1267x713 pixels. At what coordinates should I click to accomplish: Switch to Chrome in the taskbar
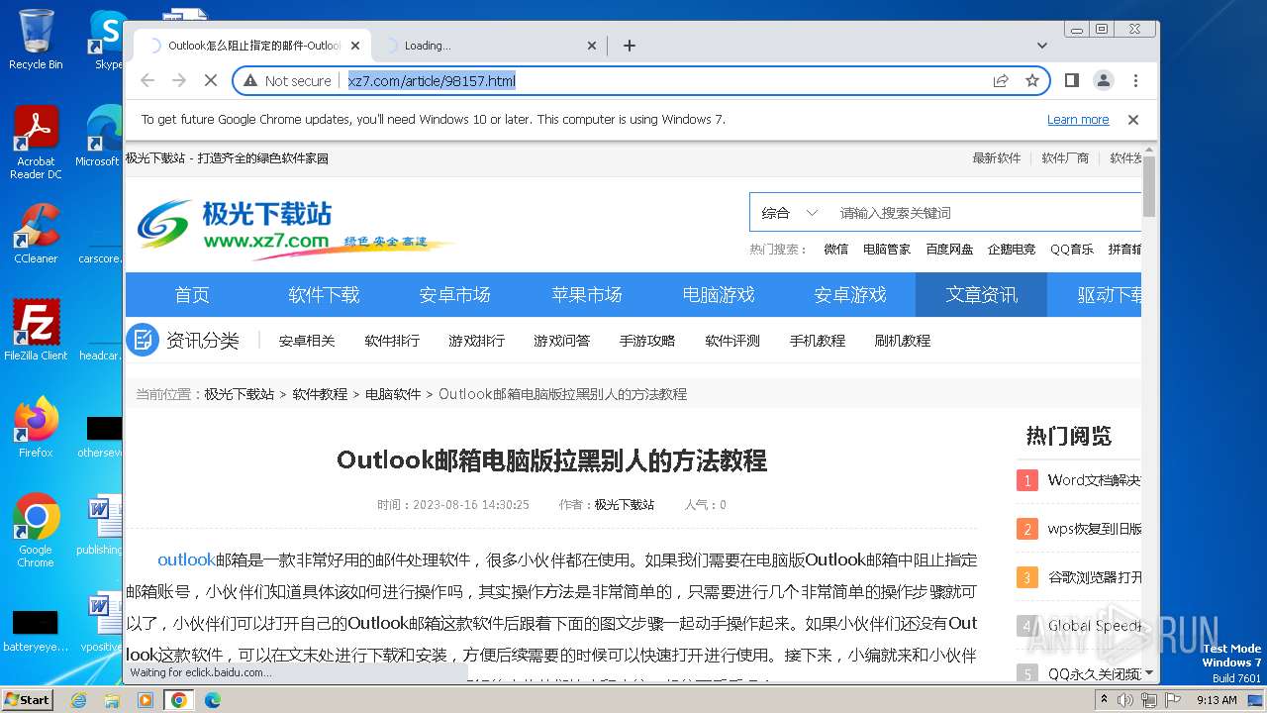tap(179, 700)
